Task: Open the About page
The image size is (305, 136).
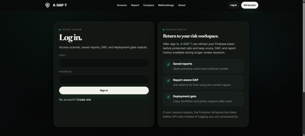Action: click(182, 5)
